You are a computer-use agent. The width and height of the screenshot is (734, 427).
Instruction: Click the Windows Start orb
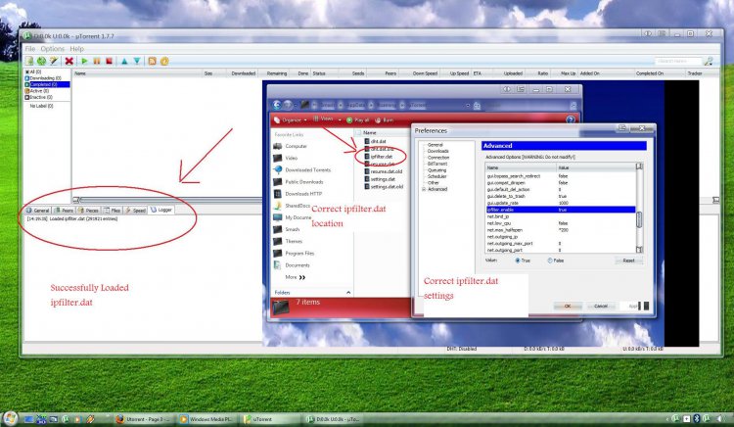pos(11,418)
